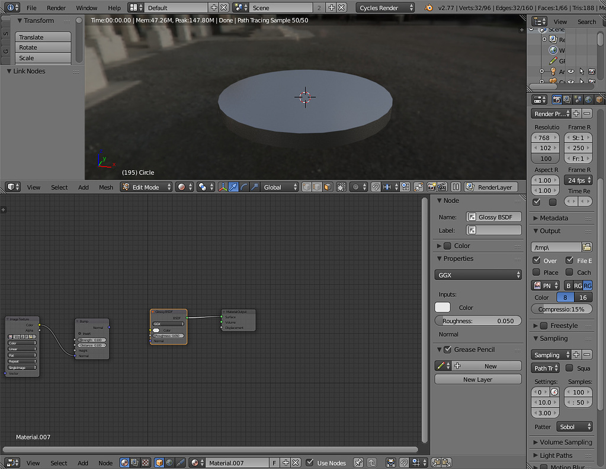Copy selected nodes to clipboard
This screenshot has height=469, width=606.
click(437, 462)
